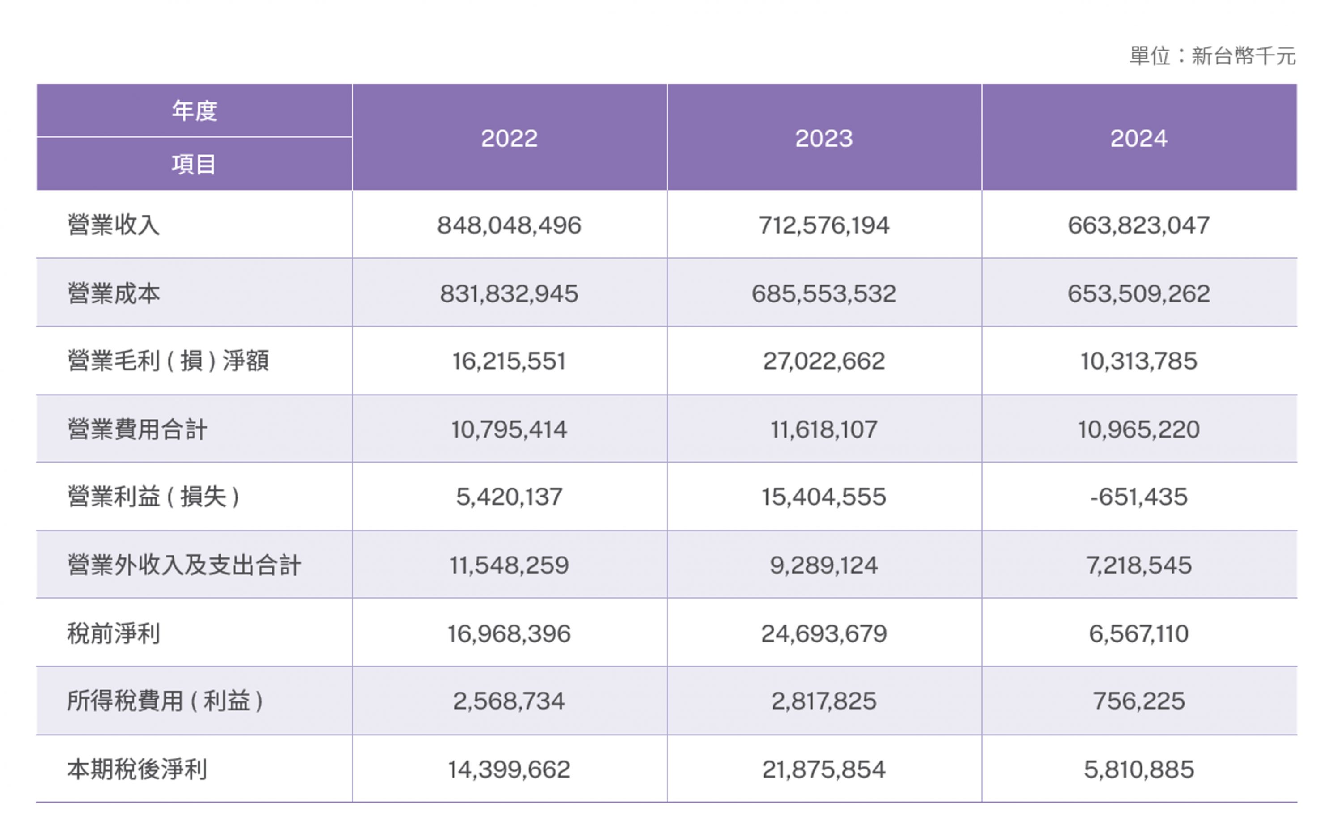Select the 年度 header cell
The width and height of the screenshot is (1342, 837).
click(194, 110)
